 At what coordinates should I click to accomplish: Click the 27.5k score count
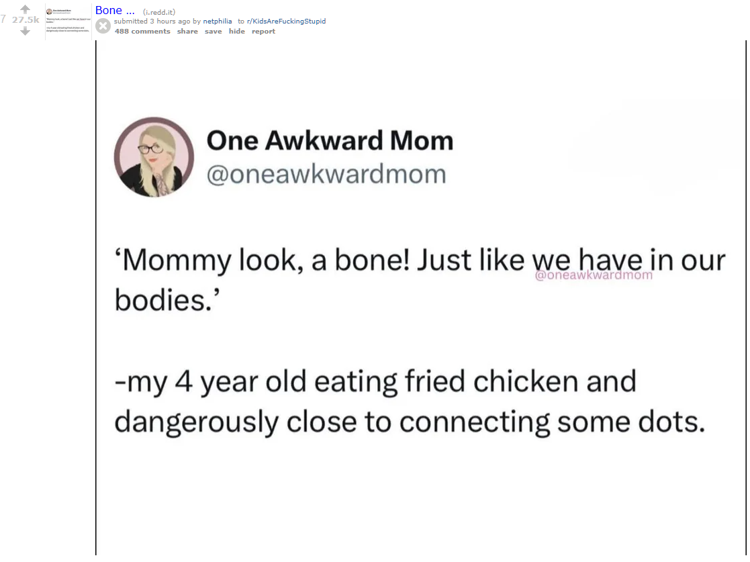[26, 20]
